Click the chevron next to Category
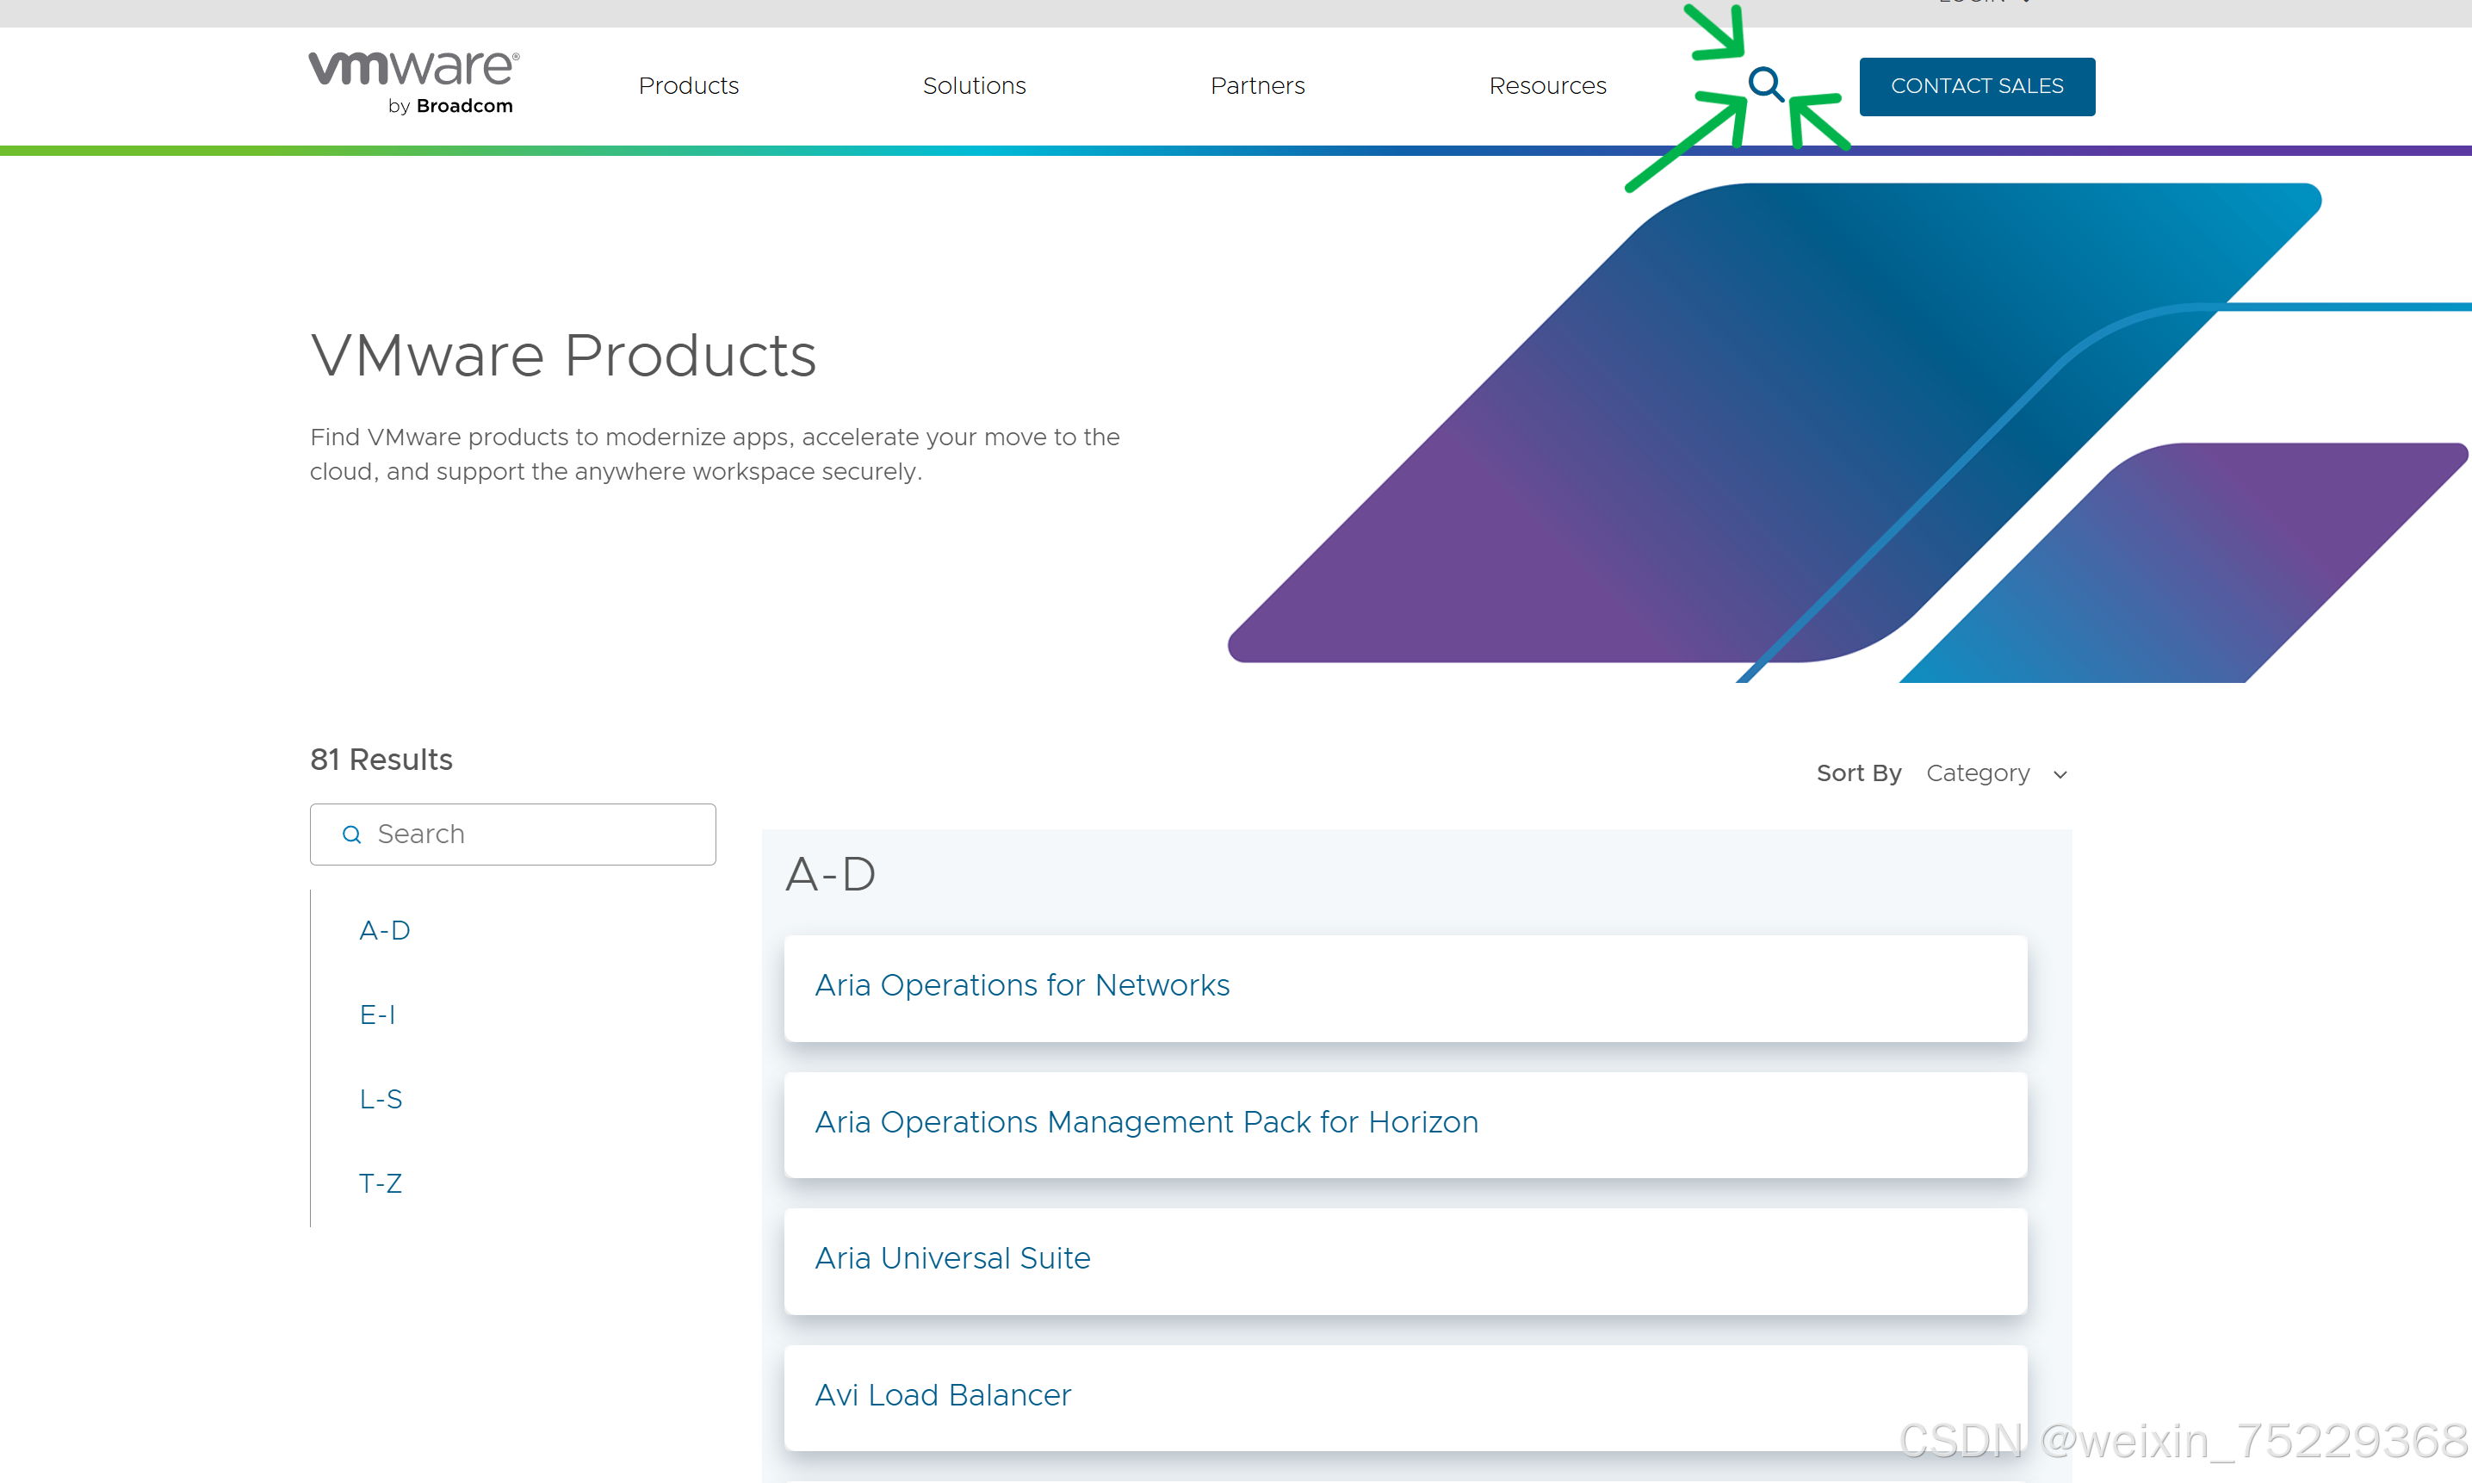2472x1483 pixels. point(2060,775)
